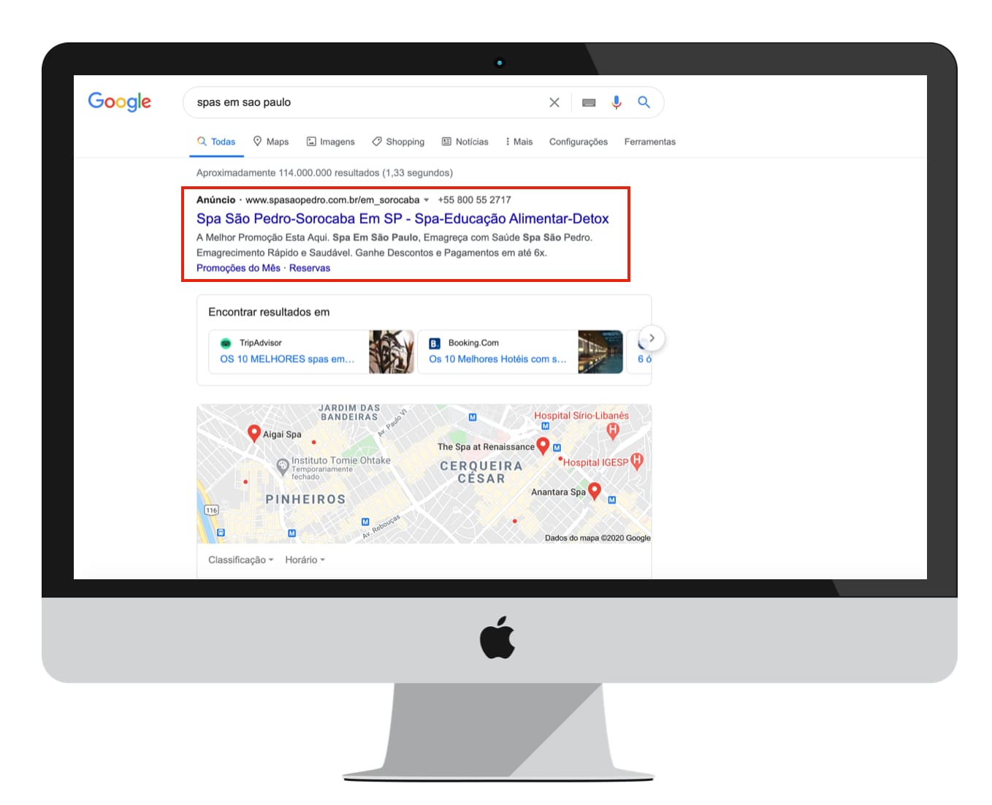The height and width of the screenshot is (805, 992).
Task: Open the Classificação filter dropdown
Action: pyautogui.click(x=241, y=560)
